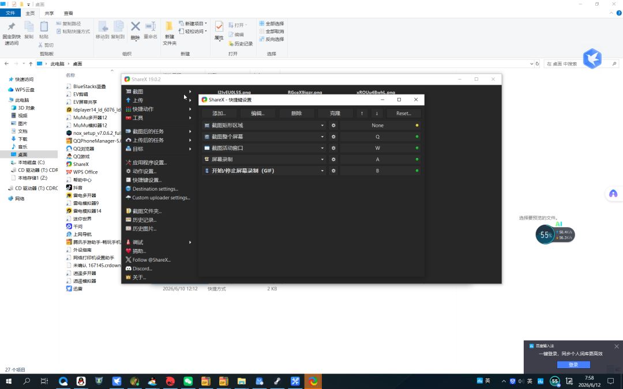Open 历史图片 image history
Image resolution: width=623 pixels, height=389 pixels.
(x=141, y=228)
